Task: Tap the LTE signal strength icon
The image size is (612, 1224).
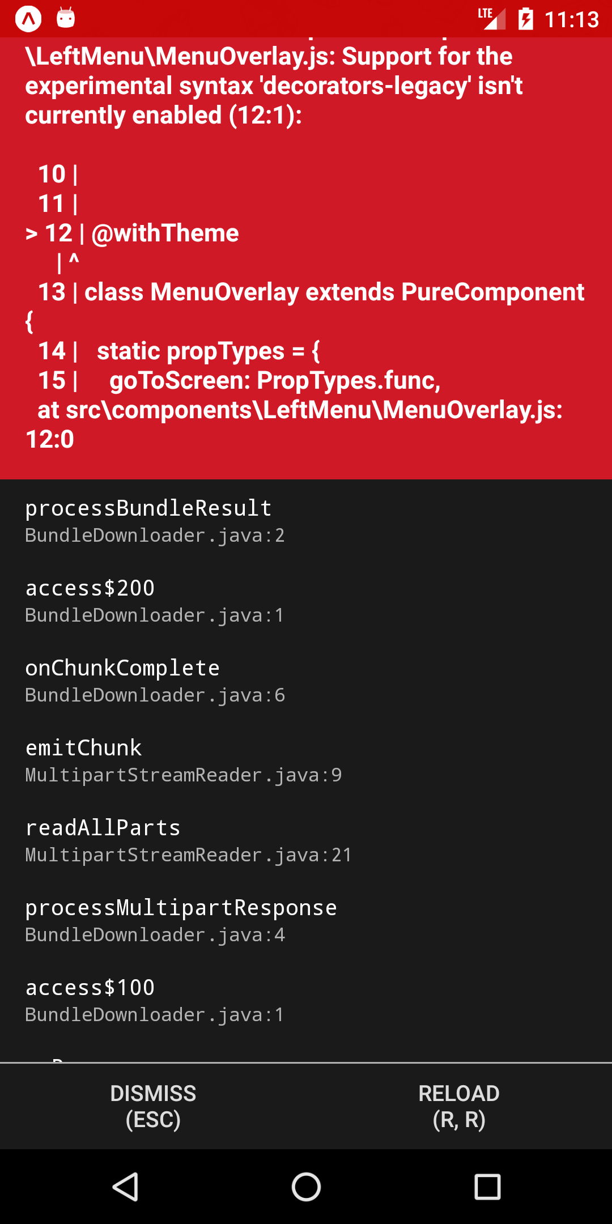Action: pyautogui.click(x=491, y=19)
